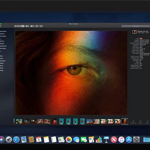Open App Store from the Dock
The width and height of the screenshot is (150, 150).
[x=129, y=139]
